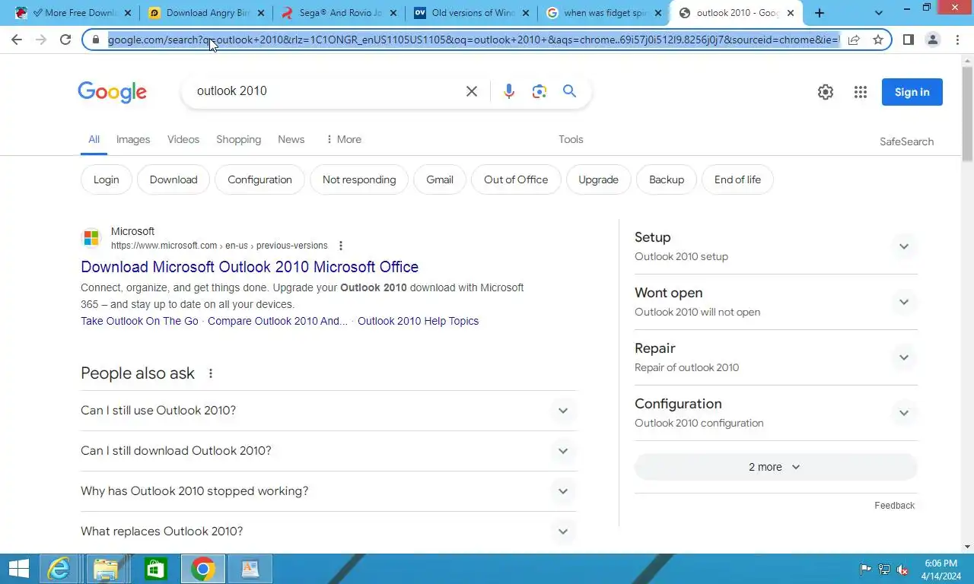Open options dots beside People also ask
The image size is (974, 584).
click(x=211, y=373)
